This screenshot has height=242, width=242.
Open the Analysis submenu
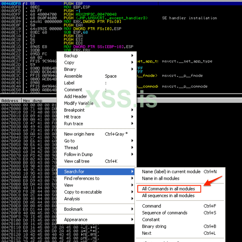click(x=97, y=199)
